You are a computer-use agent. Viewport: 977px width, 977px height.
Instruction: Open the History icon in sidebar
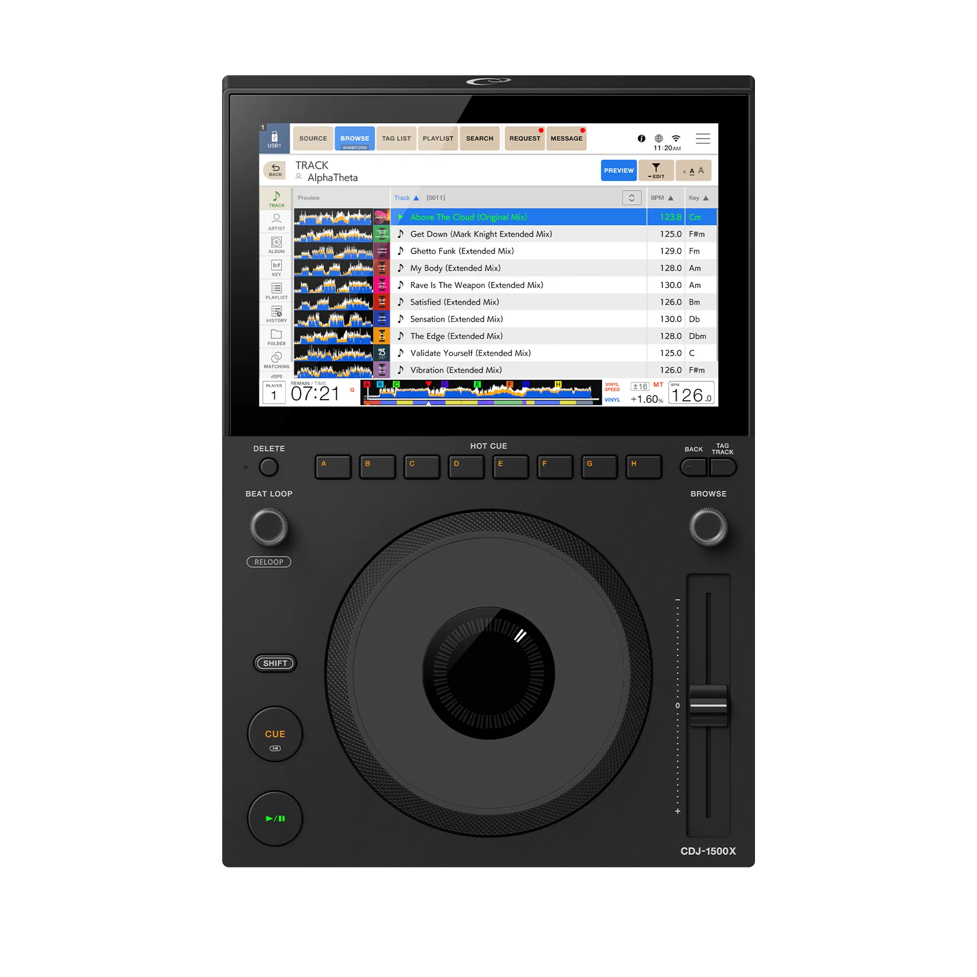[x=277, y=314]
